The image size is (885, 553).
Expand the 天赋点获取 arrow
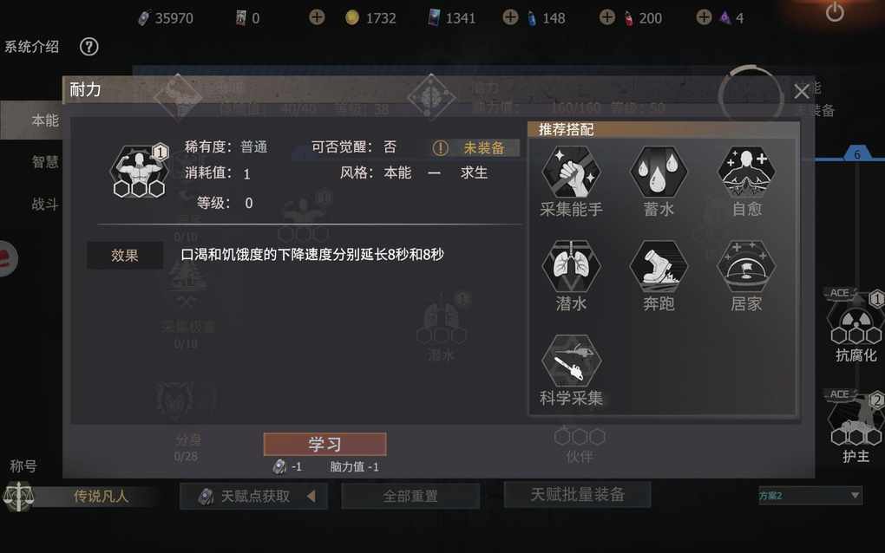coord(311,496)
